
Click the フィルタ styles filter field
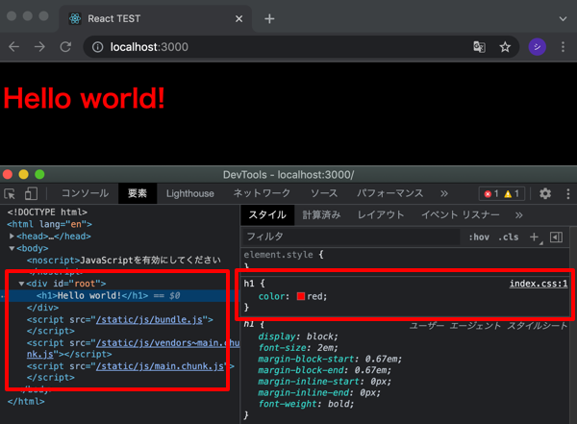pos(351,237)
